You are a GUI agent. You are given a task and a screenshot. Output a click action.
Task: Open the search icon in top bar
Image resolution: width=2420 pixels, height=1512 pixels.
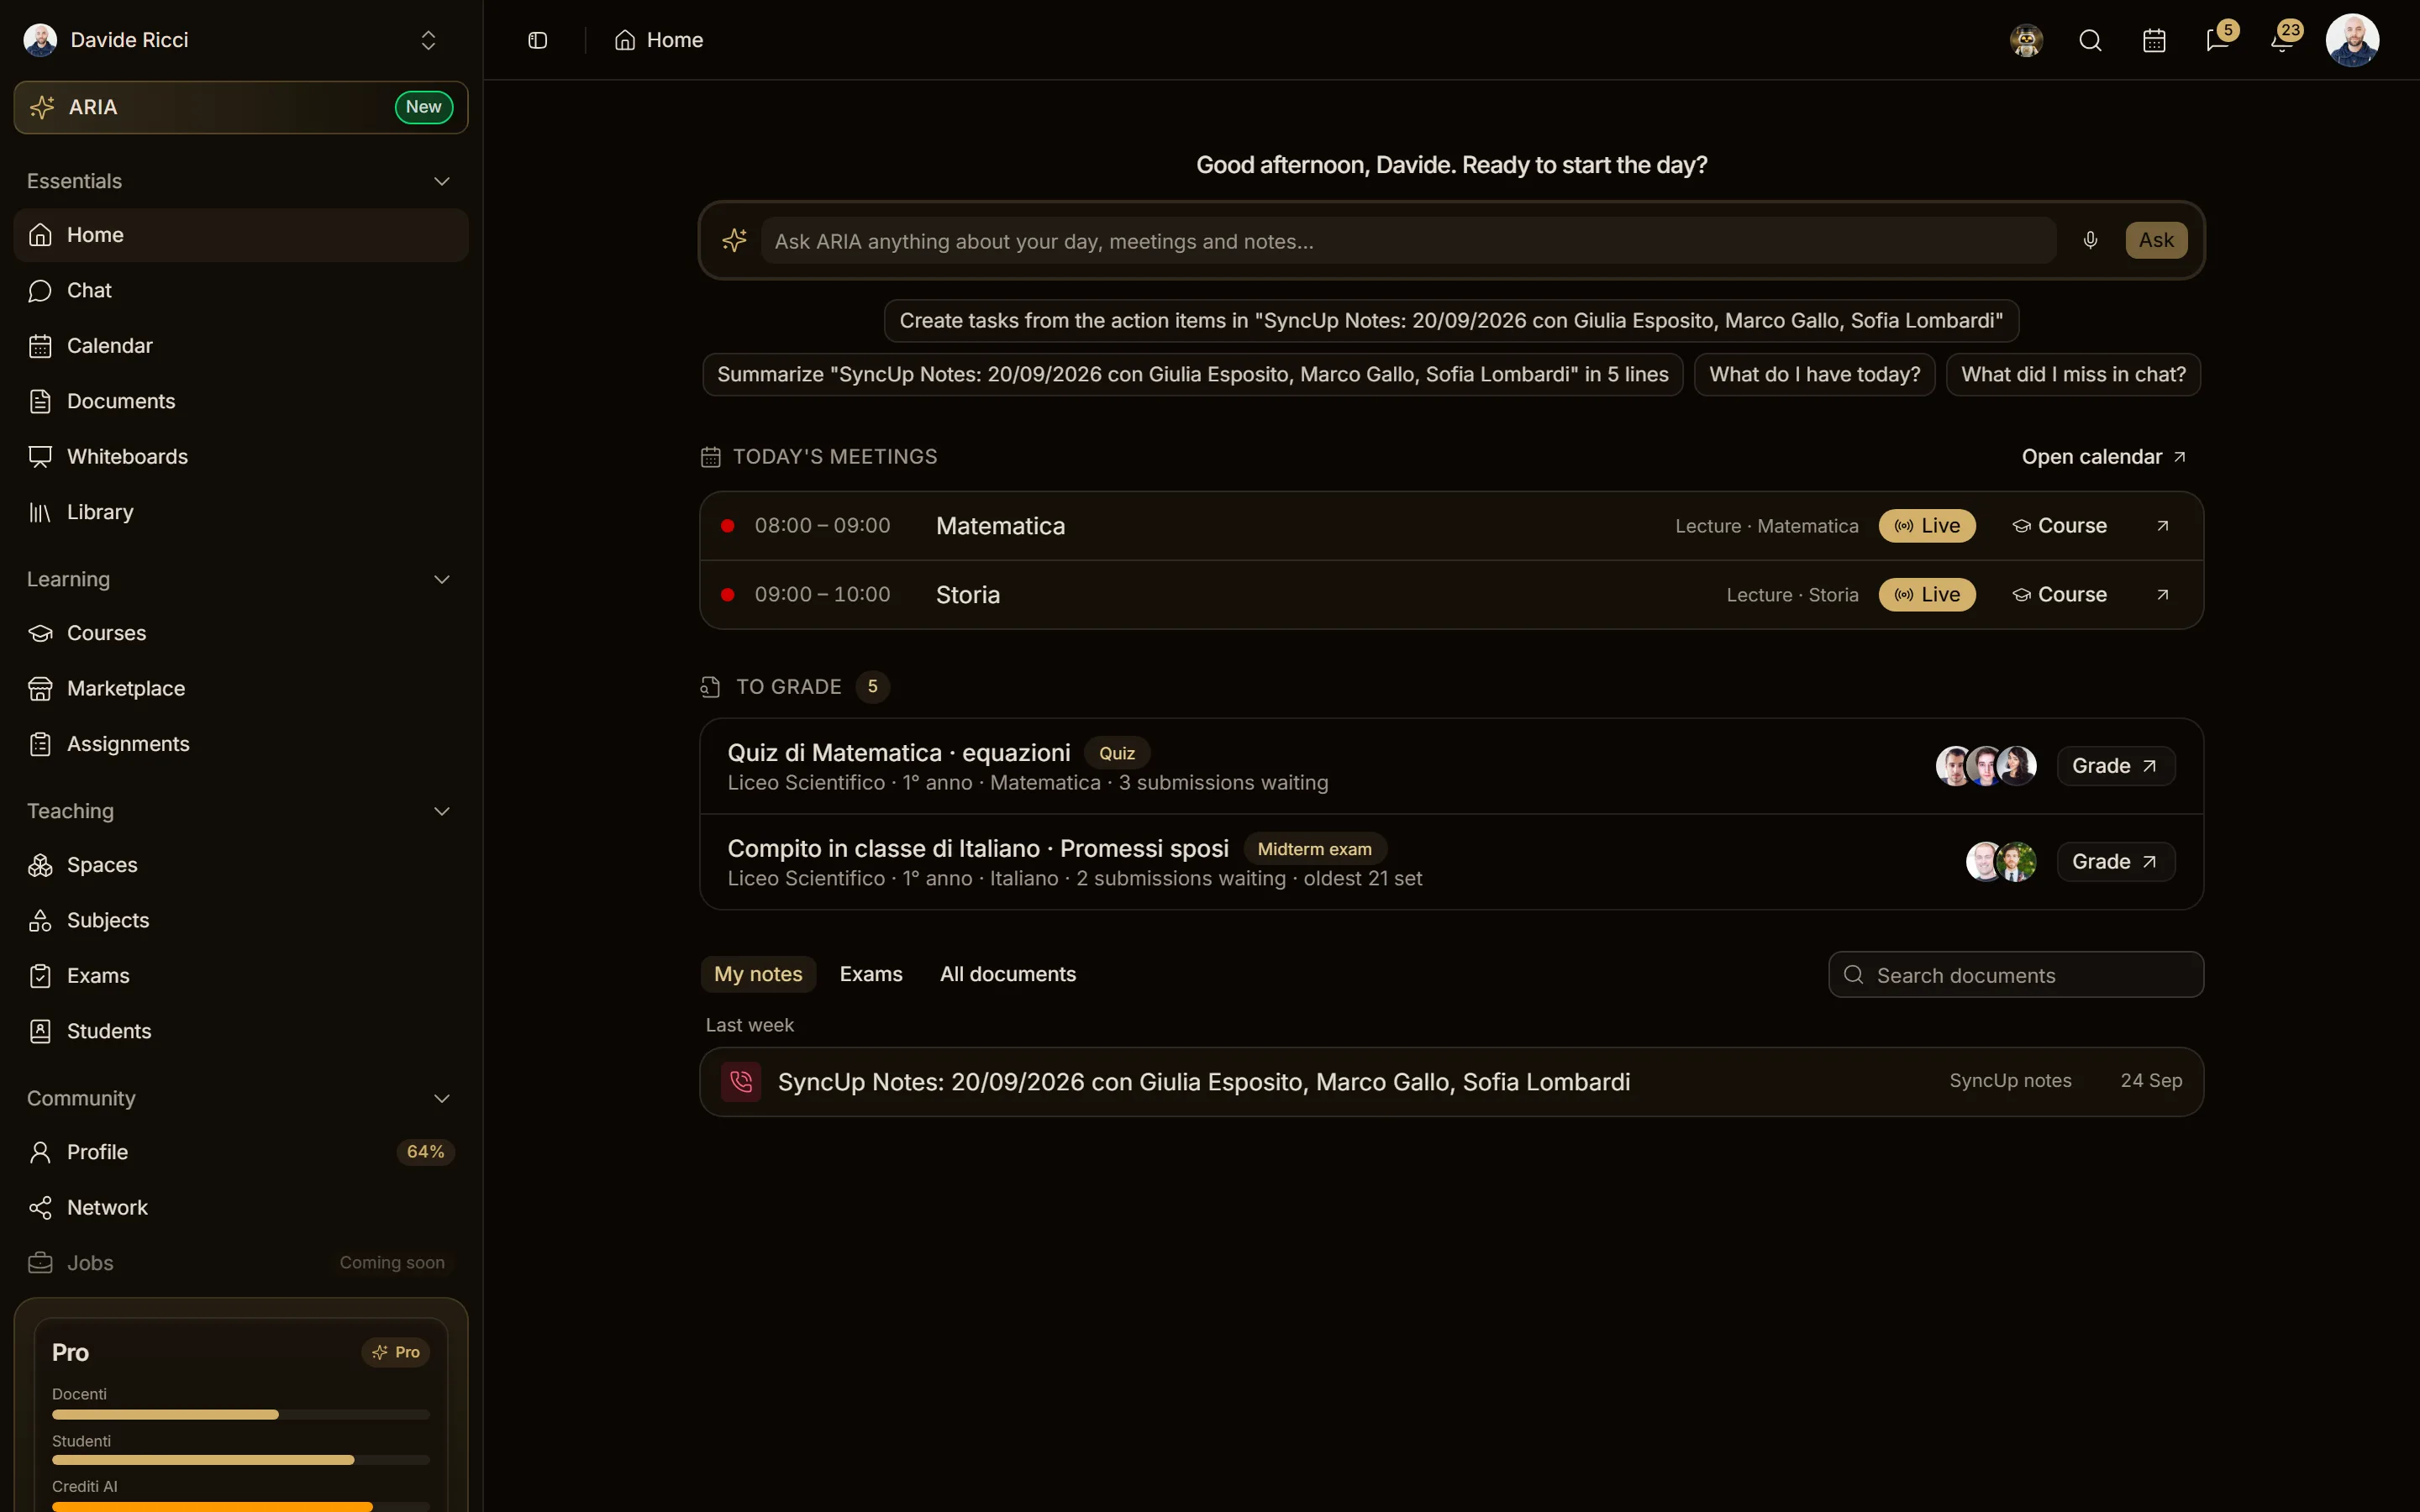pos(2090,40)
